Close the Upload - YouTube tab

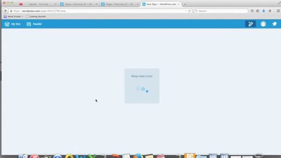coord(55,4)
